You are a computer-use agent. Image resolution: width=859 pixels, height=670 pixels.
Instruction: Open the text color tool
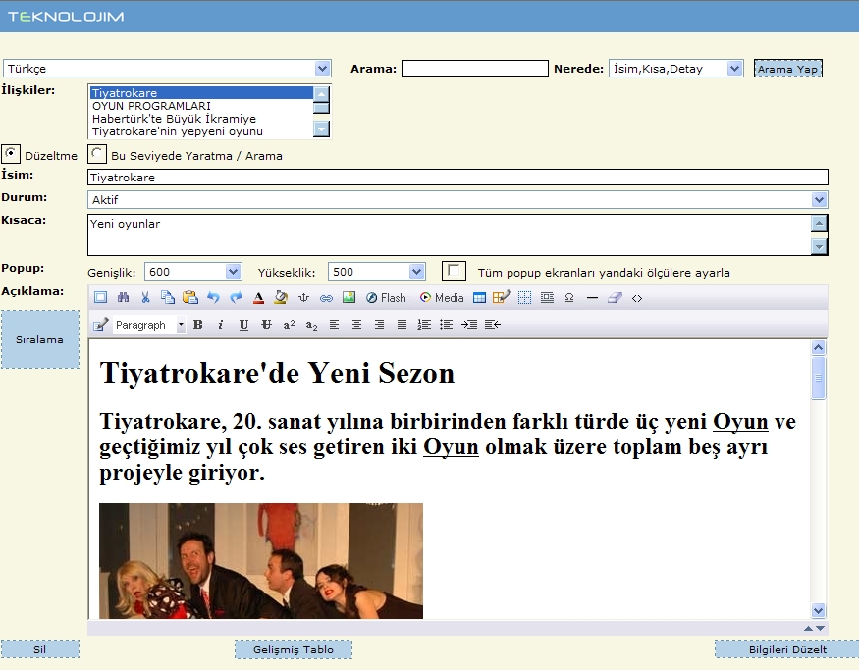pyautogui.click(x=258, y=298)
